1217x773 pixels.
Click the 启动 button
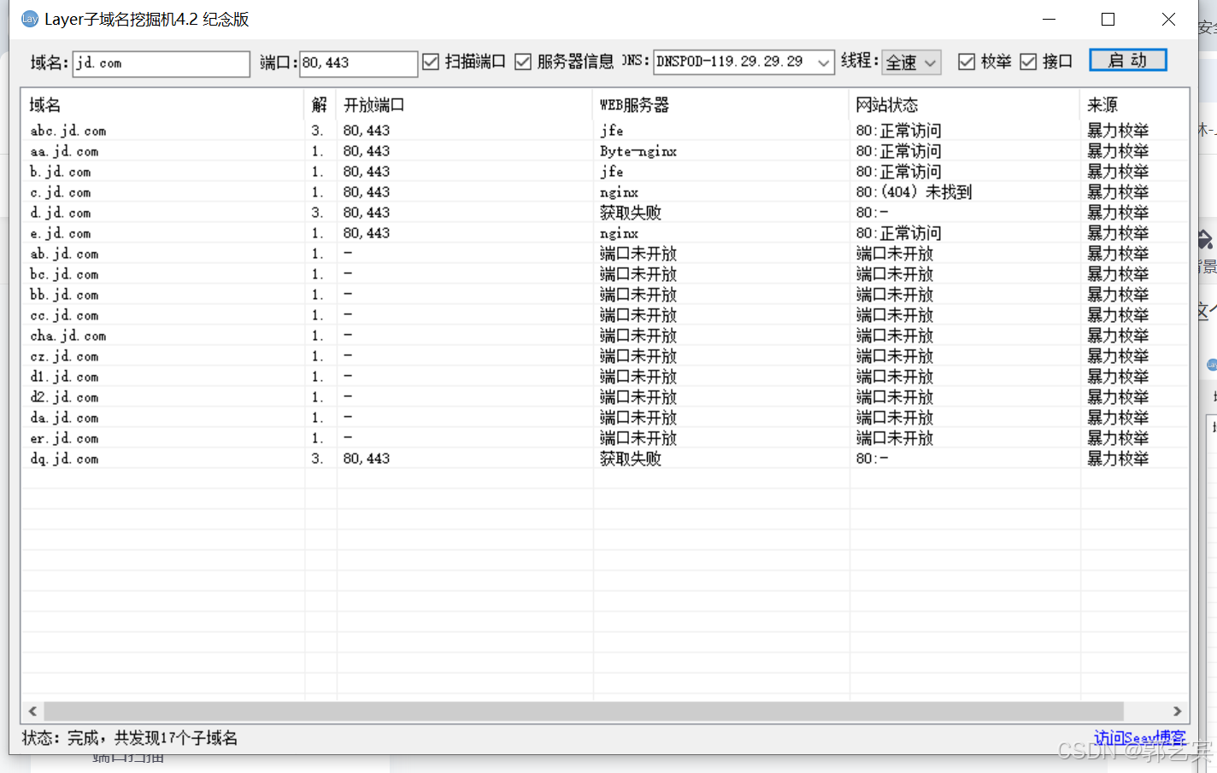point(1127,61)
